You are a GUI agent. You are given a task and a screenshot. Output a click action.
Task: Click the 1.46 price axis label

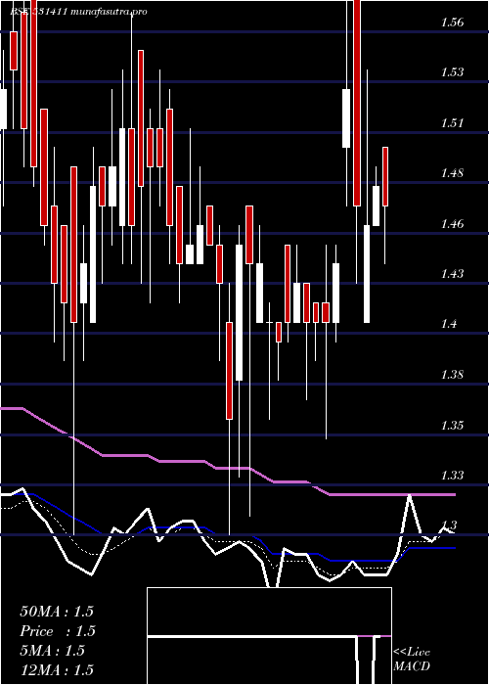[x=452, y=224]
